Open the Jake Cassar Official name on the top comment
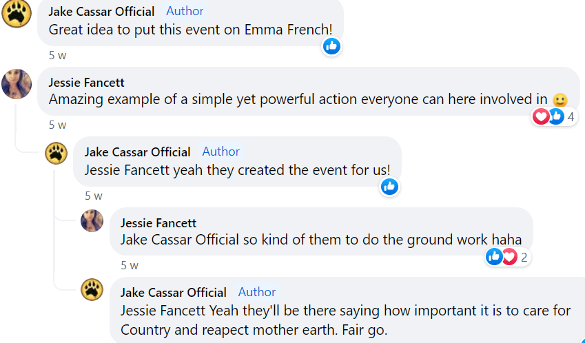This screenshot has height=343, width=585. 101,11
